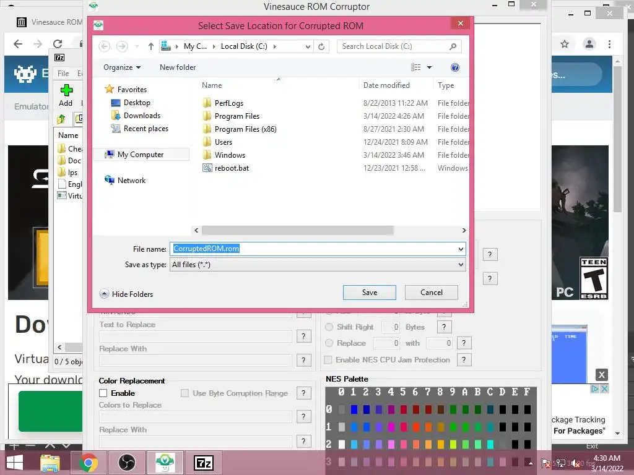This screenshot has height=475, width=634.
Task: Reload page in Chrome
Action: (x=58, y=44)
